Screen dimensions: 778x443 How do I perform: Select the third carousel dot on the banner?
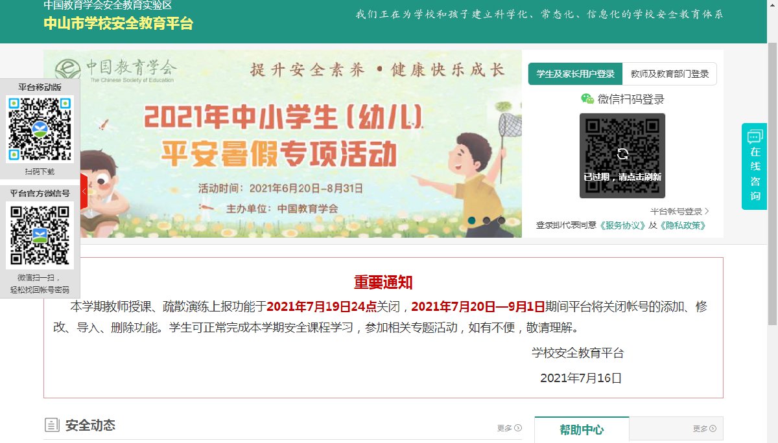coord(501,220)
